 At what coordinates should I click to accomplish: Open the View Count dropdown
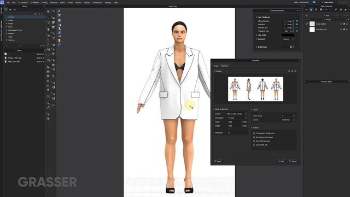pyautogui.click(x=288, y=116)
